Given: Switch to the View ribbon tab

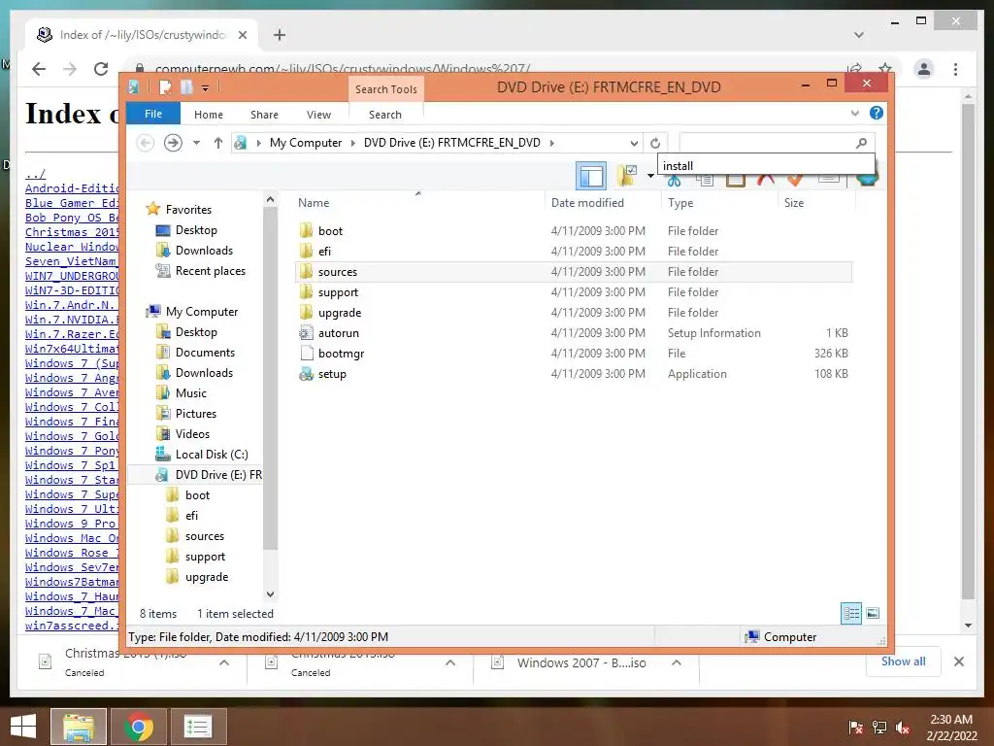Looking at the screenshot, I should (x=318, y=115).
